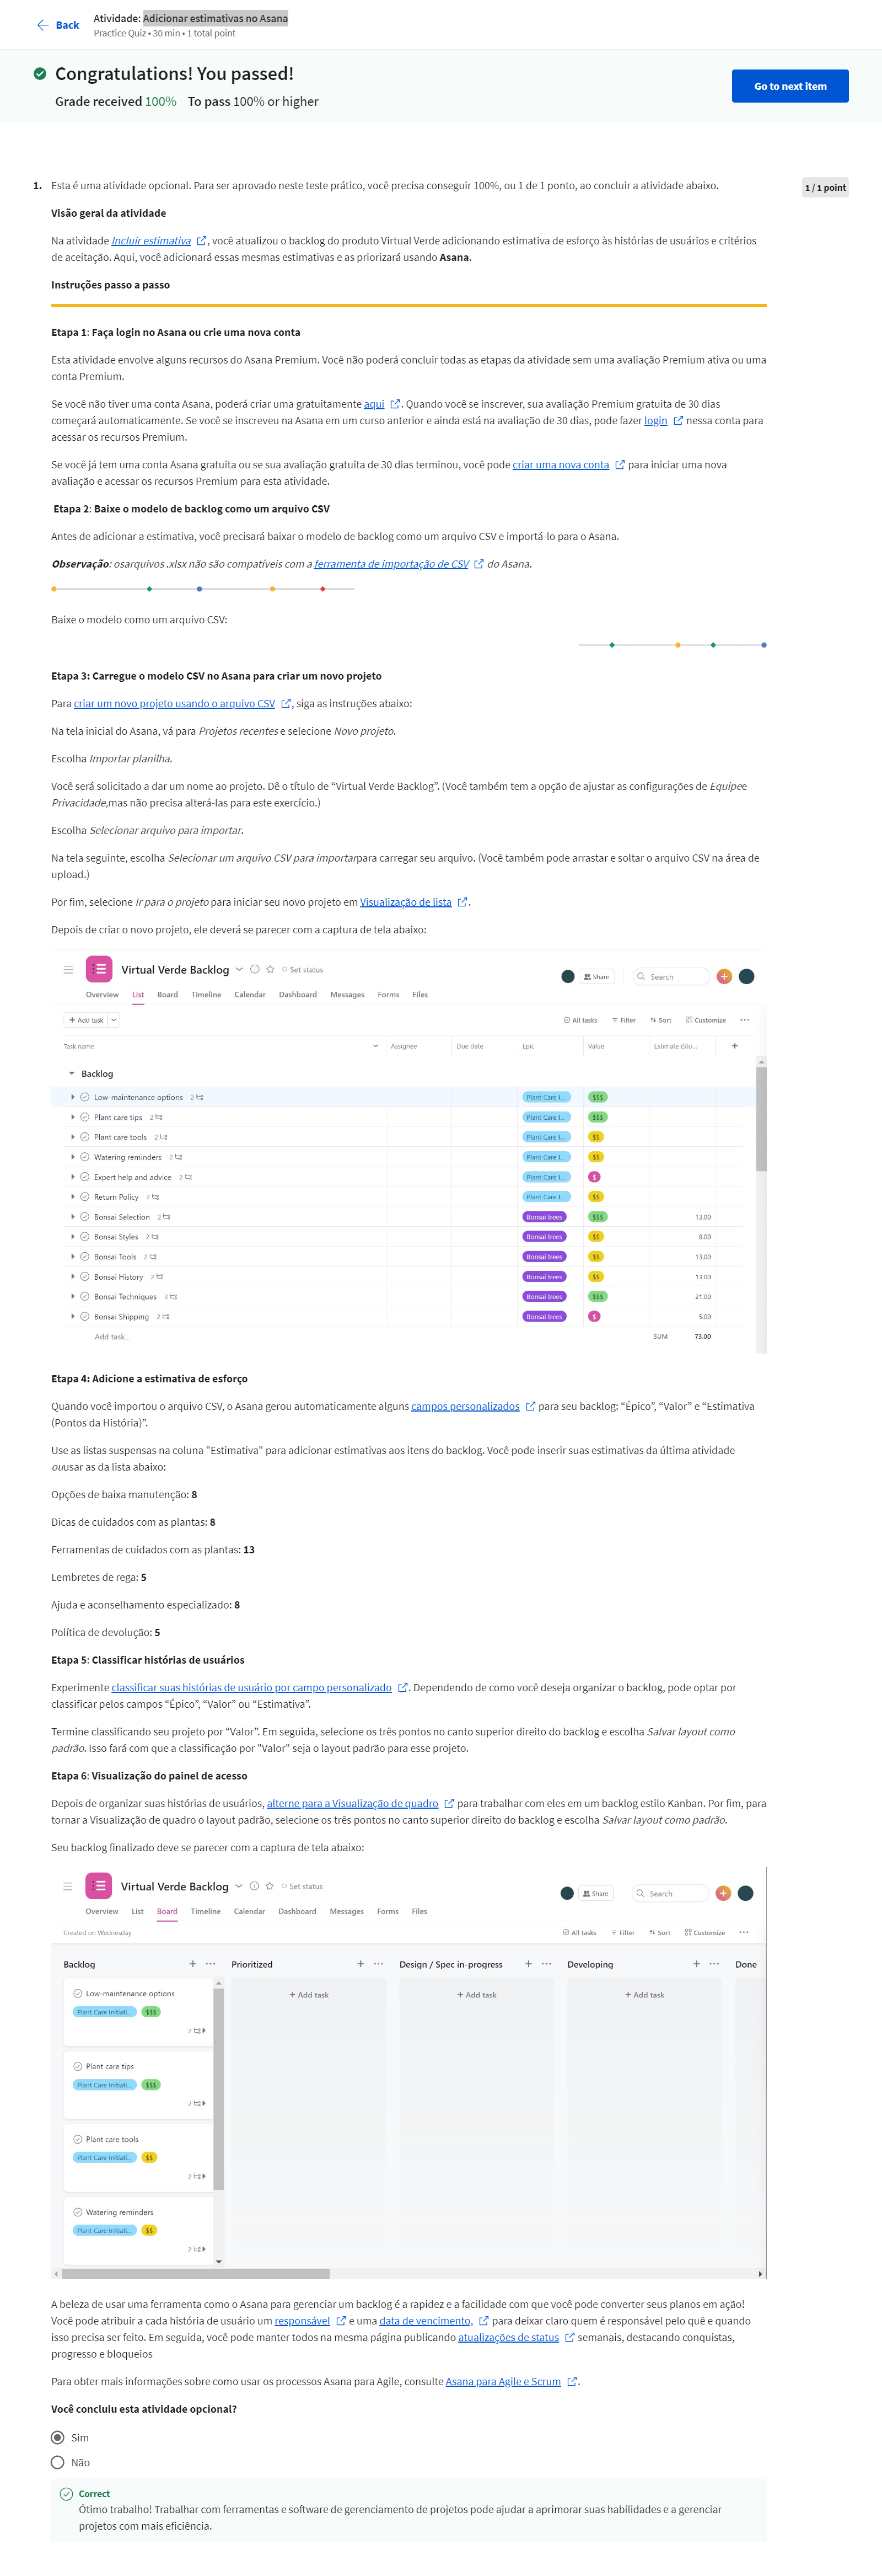Expand the 'Plant care tips' list row triangle
882x2576 pixels.
click(73, 1117)
